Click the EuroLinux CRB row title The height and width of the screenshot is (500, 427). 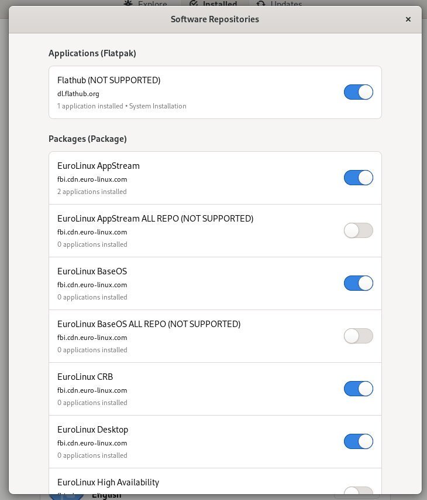[85, 377]
